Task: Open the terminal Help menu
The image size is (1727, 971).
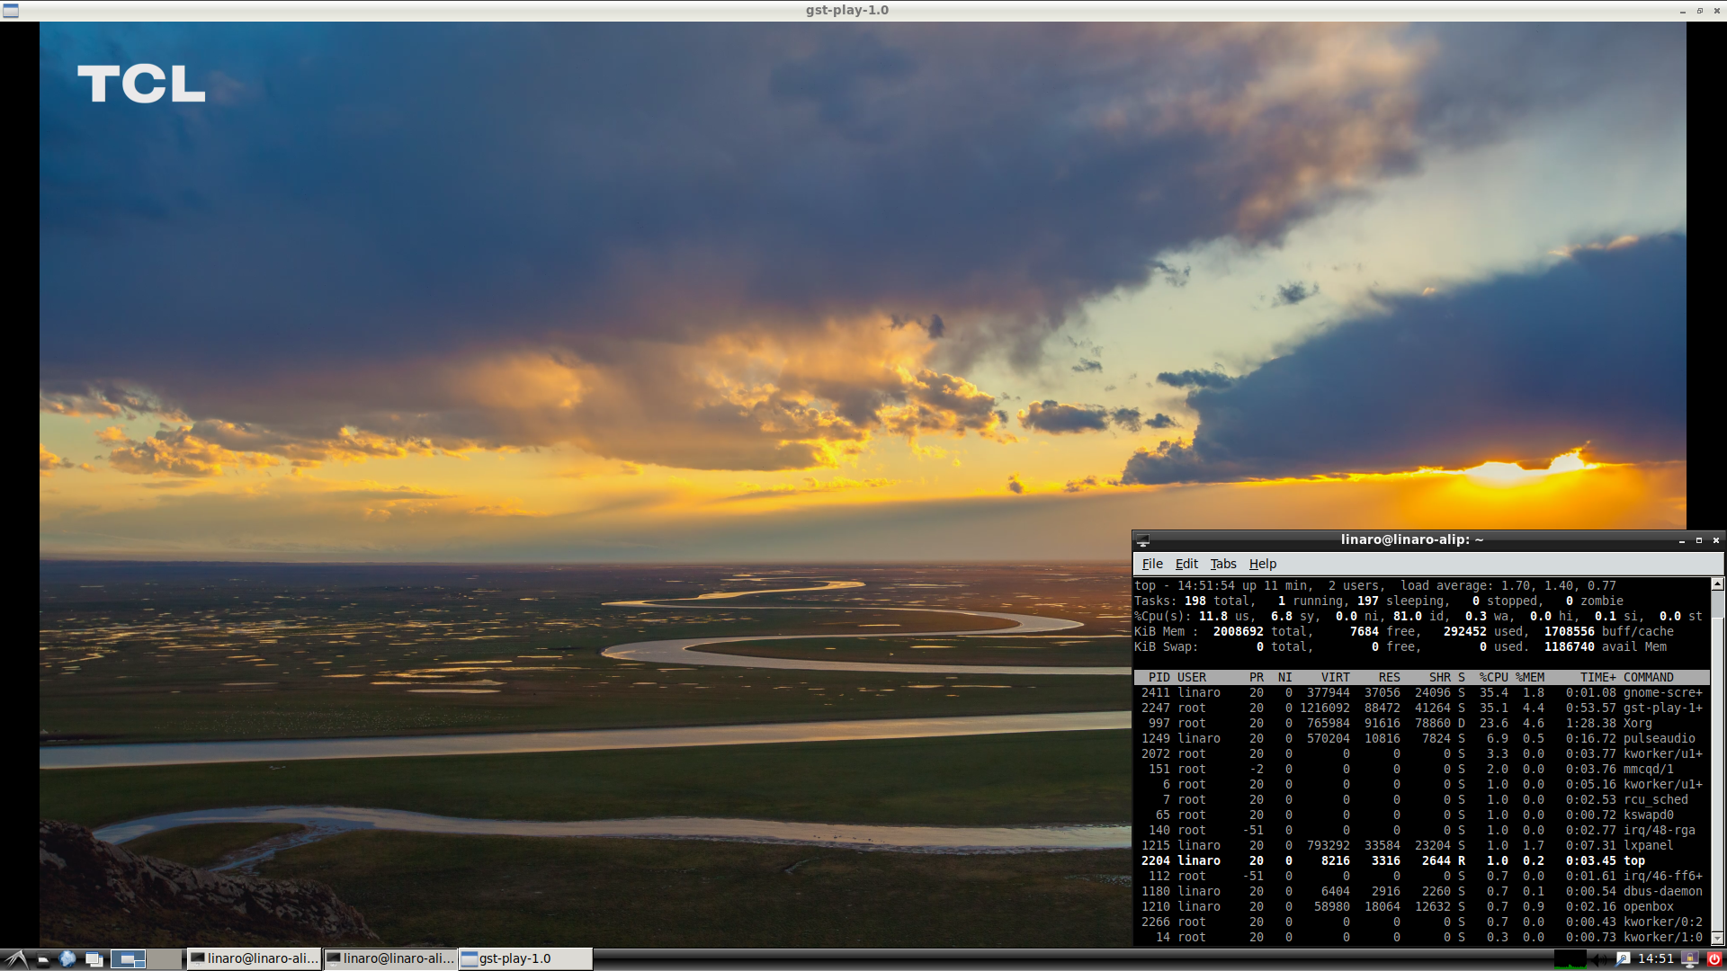Action: [1262, 564]
